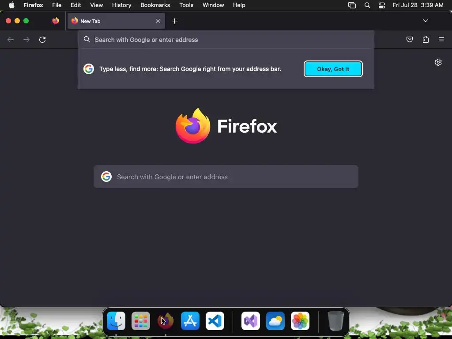Open Save to Pocket
This screenshot has width=452, height=339.
[x=409, y=39]
